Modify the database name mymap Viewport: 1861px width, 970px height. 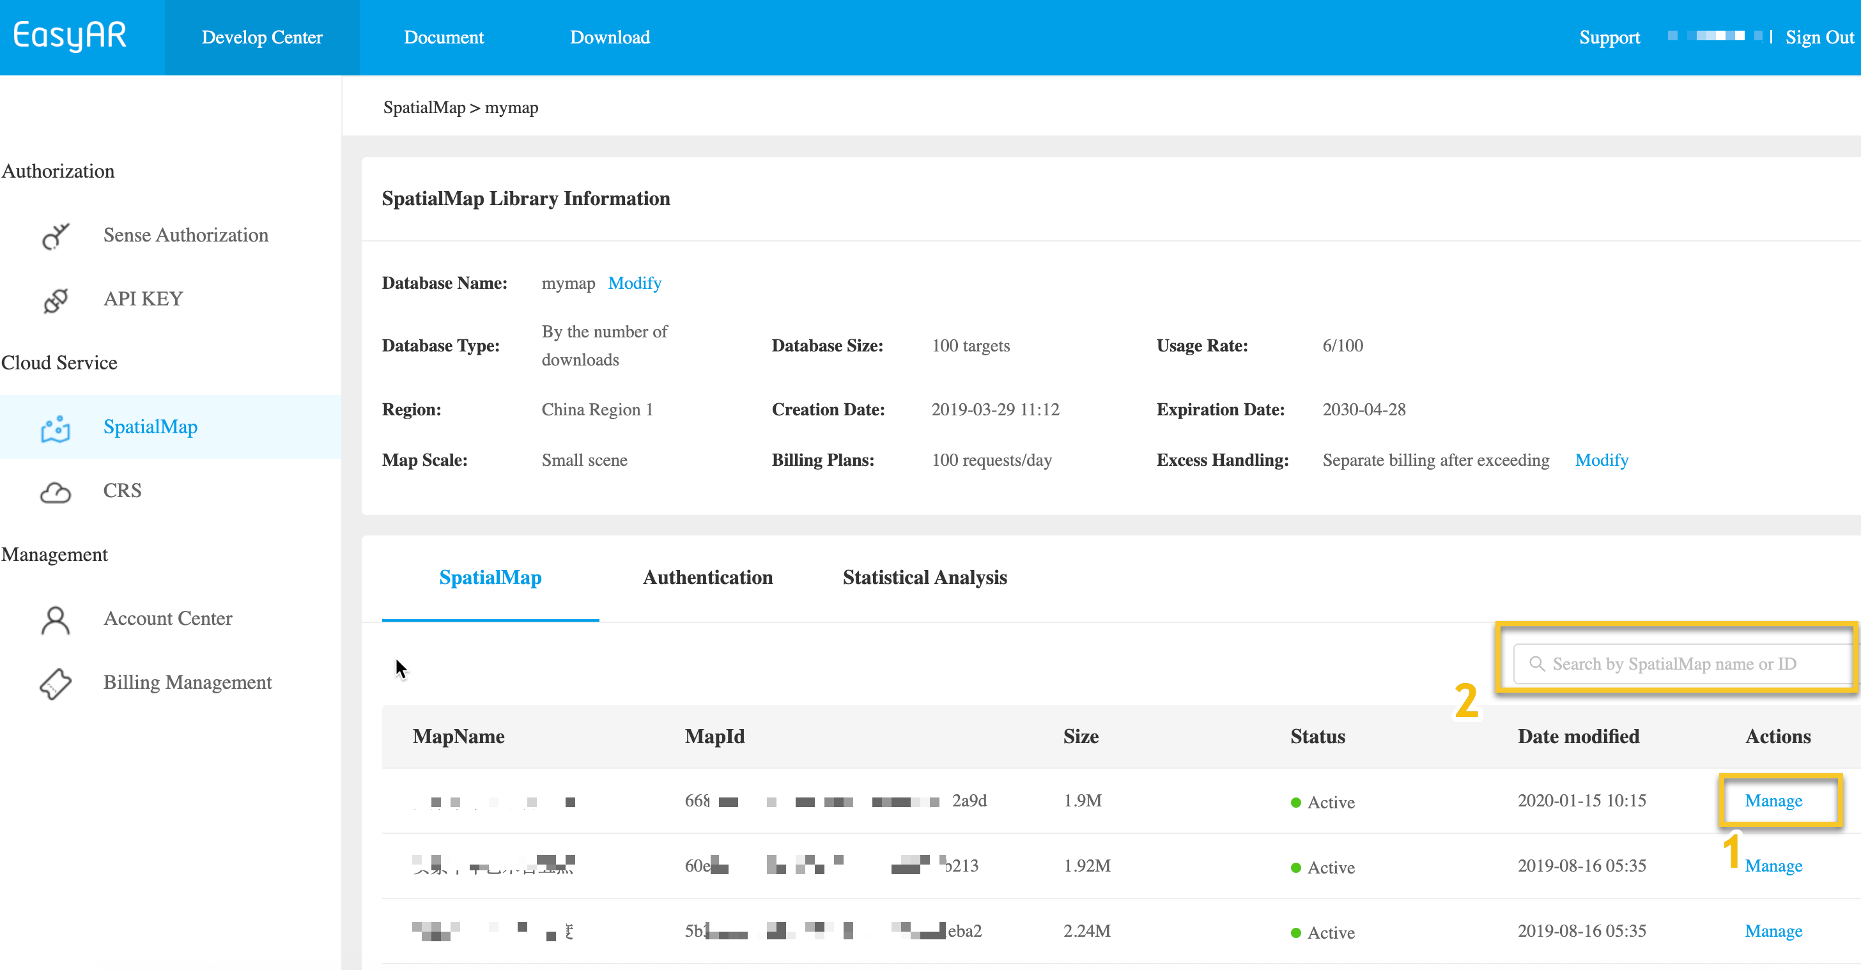point(635,283)
